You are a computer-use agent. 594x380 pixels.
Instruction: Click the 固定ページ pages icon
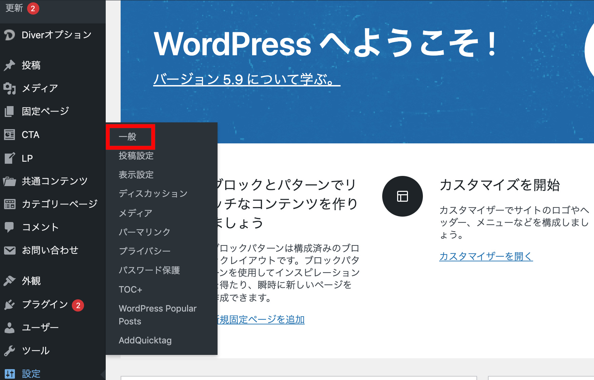point(9,111)
